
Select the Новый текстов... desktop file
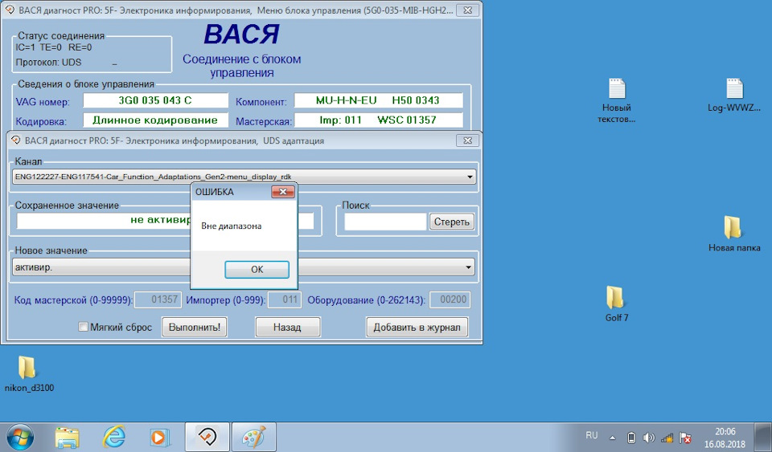pos(617,100)
